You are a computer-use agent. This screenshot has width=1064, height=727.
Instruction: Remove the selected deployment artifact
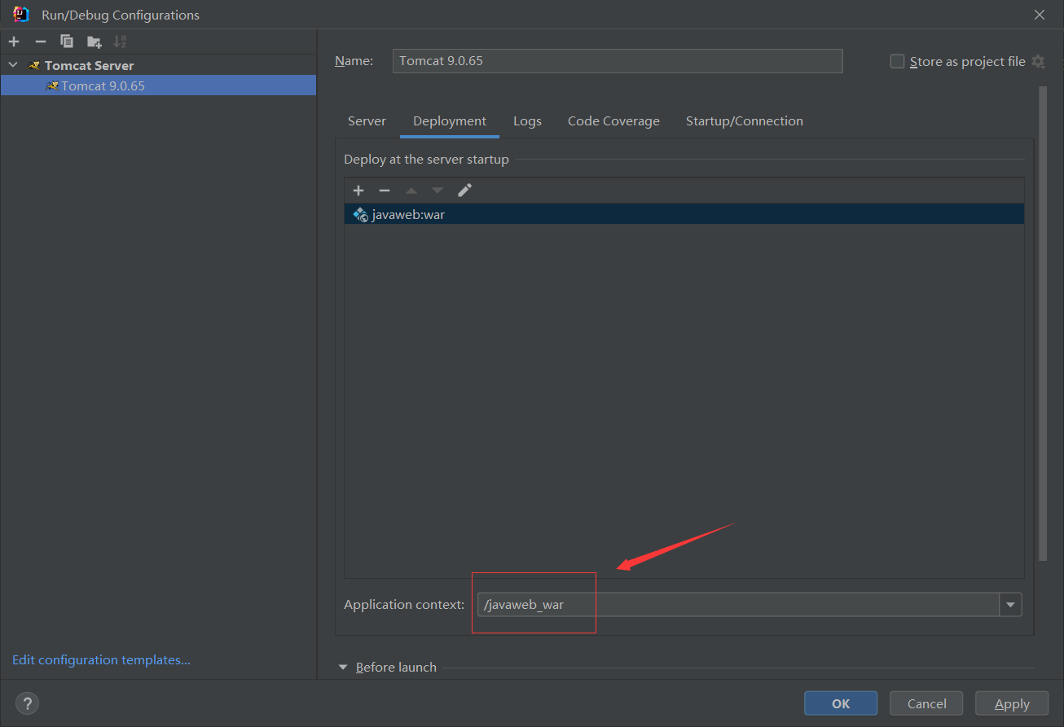click(x=385, y=191)
